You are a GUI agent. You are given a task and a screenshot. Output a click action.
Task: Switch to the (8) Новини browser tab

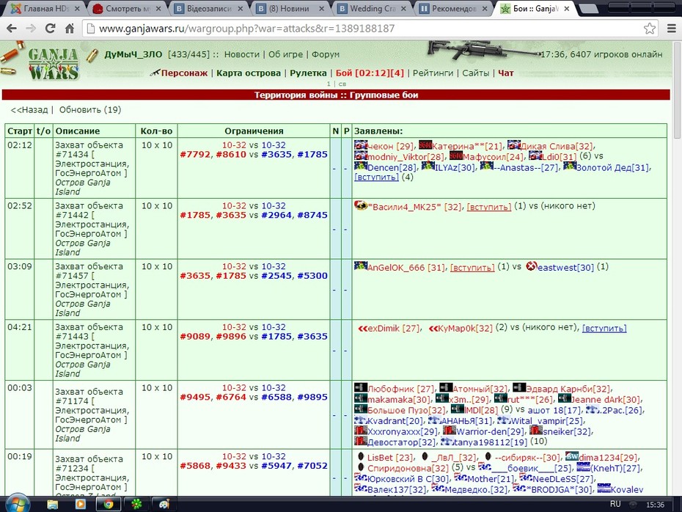[290, 8]
